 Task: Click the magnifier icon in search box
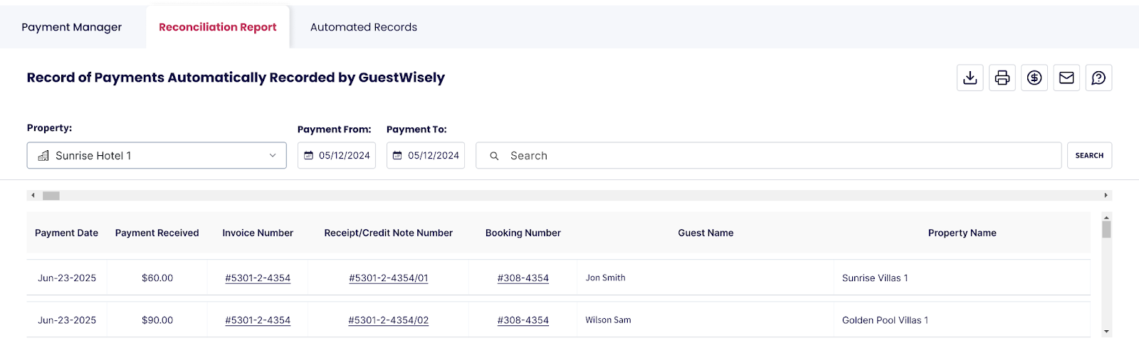pyautogui.click(x=494, y=156)
